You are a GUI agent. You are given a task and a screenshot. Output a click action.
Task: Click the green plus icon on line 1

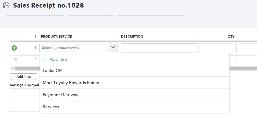point(14,48)
